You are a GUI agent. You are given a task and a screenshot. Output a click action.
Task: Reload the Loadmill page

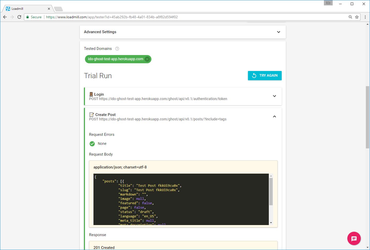[19, 17]
